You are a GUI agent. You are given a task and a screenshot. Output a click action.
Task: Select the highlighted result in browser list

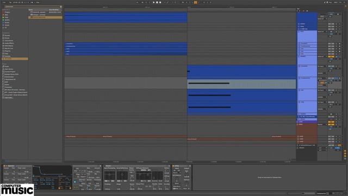(46, 17)
